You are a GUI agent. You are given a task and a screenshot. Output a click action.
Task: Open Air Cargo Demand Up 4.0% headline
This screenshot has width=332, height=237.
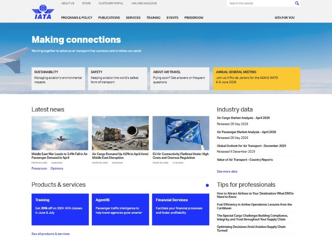120,156
